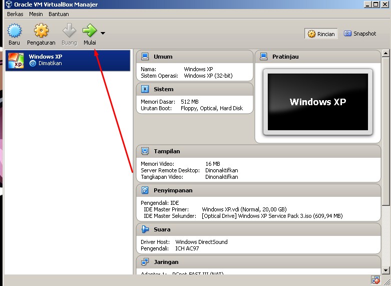Click the Buang discard arrow icon
The width and height of the screenshot is (391, 286).
pos(69,31)
